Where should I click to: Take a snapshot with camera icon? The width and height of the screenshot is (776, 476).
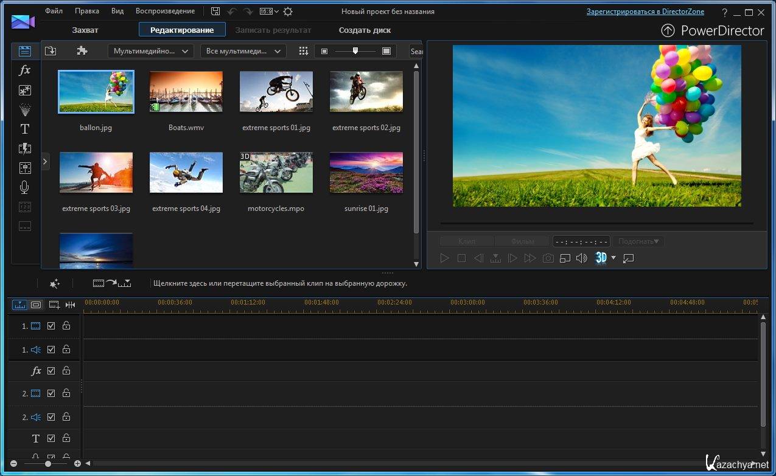548,258
